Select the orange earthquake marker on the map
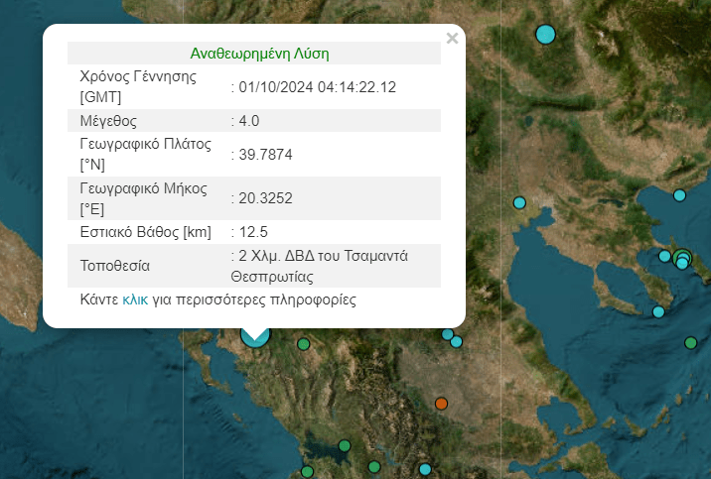711x479 pixels. pyautogui.click(x=441, y=404)
